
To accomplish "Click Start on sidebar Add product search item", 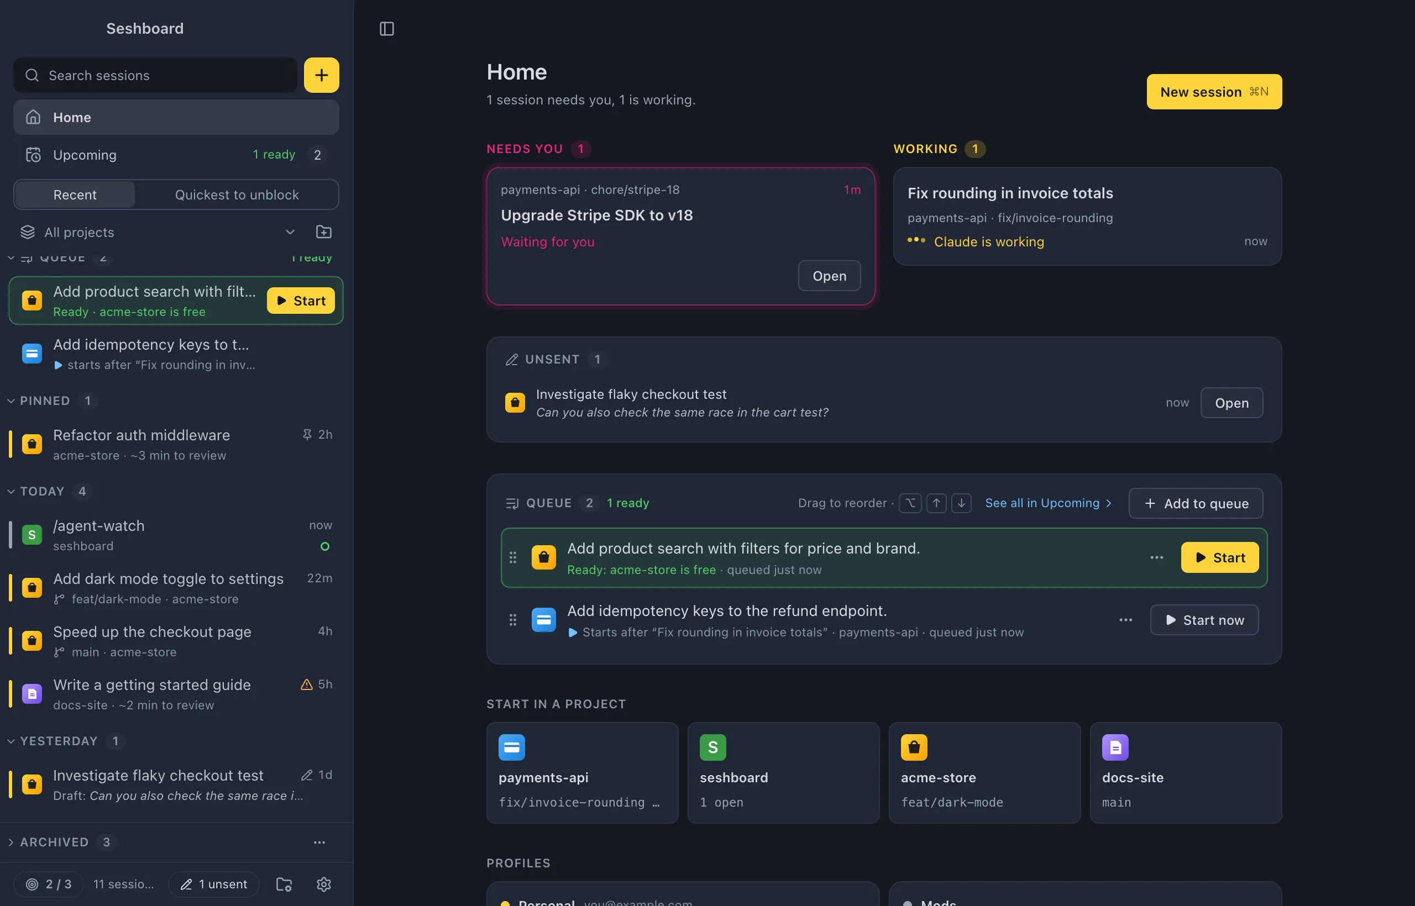I will click(301, 301).
